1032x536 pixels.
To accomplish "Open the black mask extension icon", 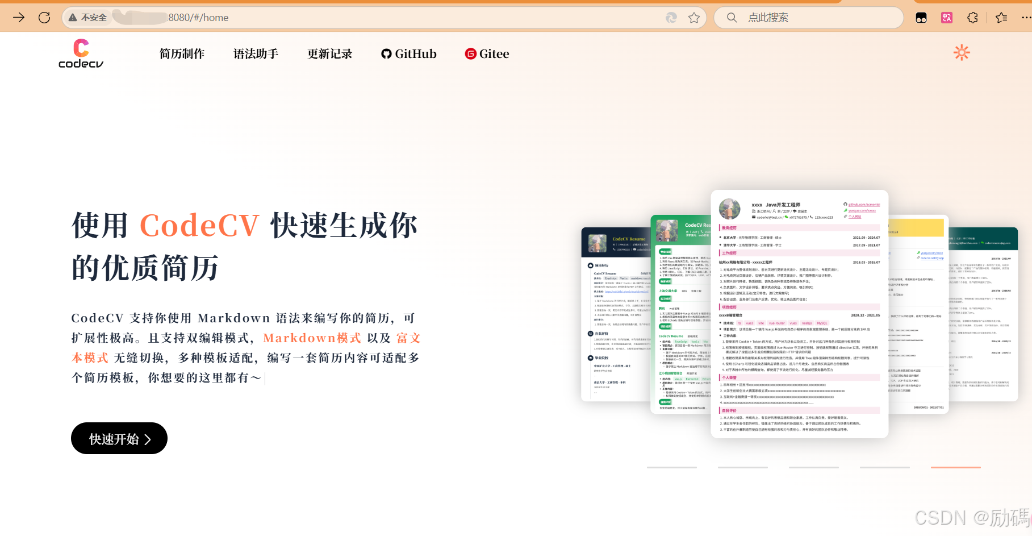I will point(921,18).
